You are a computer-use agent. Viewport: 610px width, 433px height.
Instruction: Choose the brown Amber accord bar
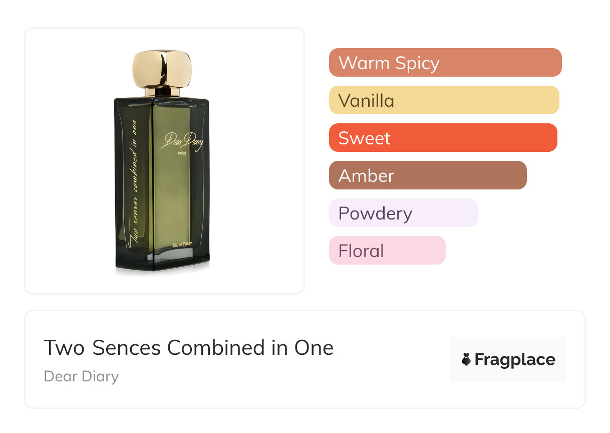click(428, 175)
